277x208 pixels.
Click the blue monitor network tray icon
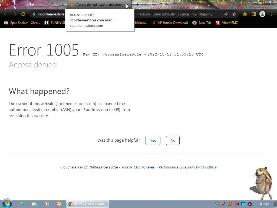(243, 204)
